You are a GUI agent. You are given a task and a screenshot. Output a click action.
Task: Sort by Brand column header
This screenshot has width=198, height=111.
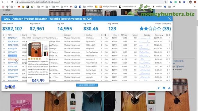pos(24,35)
